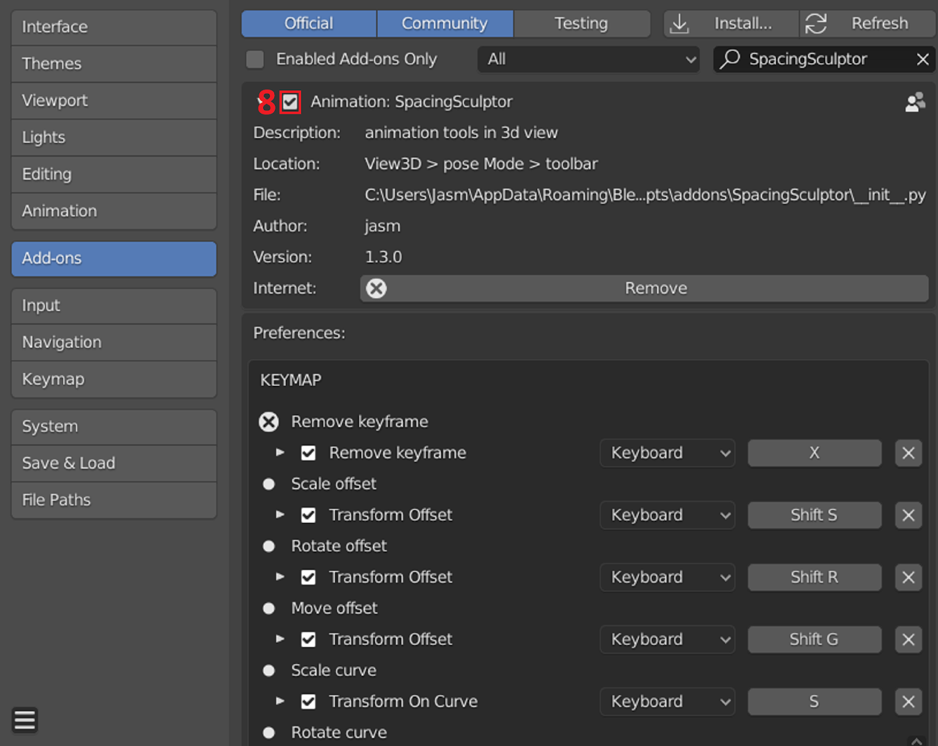
Task: Switch to the Testing tab
Action: (581, 23)
